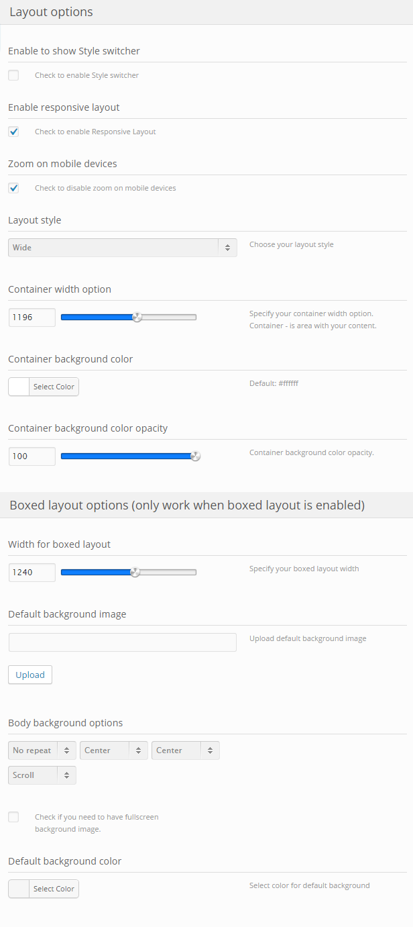The width and height of the screenshot is (413, 927).
Task: Open the Layout style Wide dropdown
Action: pos(123,248)
